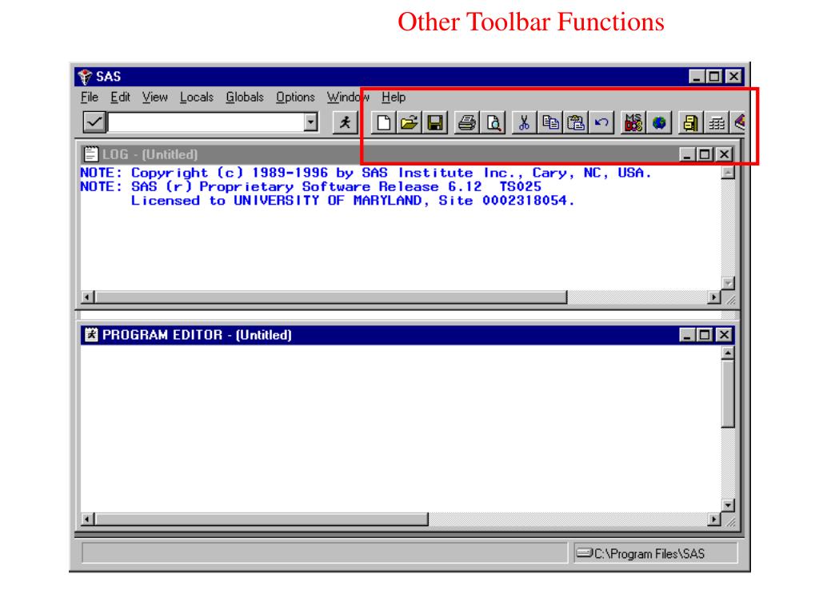
Task: Click PROGRAM EDITOR scroll down arrow
Action: (x=728, y=505)
